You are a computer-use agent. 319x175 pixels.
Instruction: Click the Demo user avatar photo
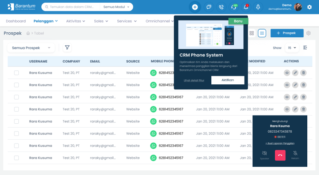[298, 7]
